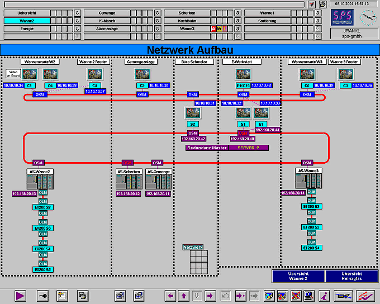Viewport: 380px width, 304px height.
Task: Open the italic 'i' information icon
Action: [324, 296]
